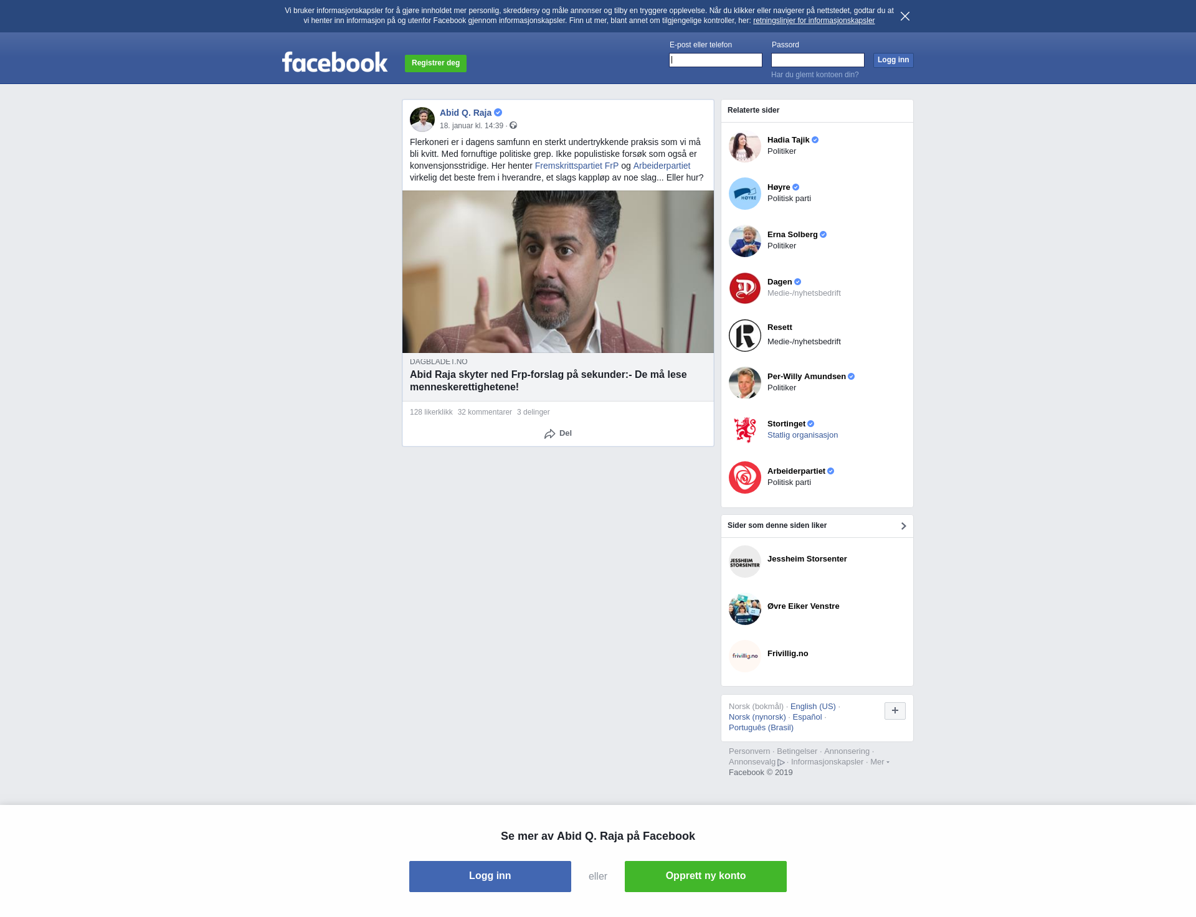
Task: Click the Registrer deg button
Action: [x=435, y=63]
